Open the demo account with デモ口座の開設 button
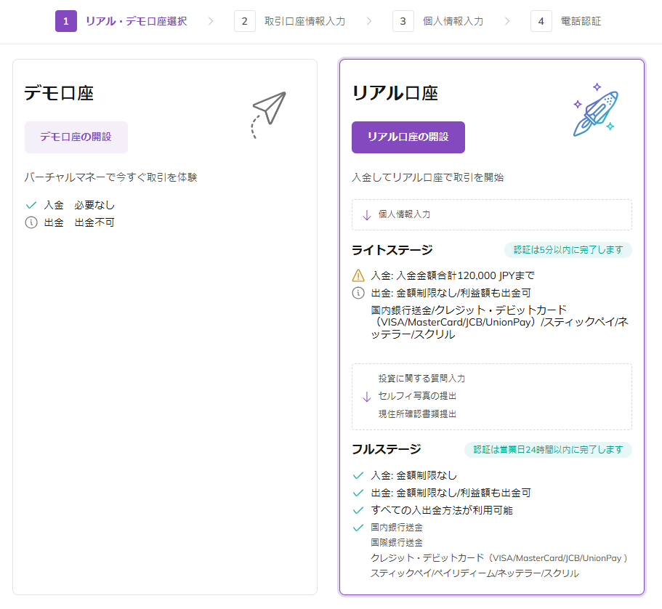Viewport: 662px width, 609px height. [x=76, y=137]
